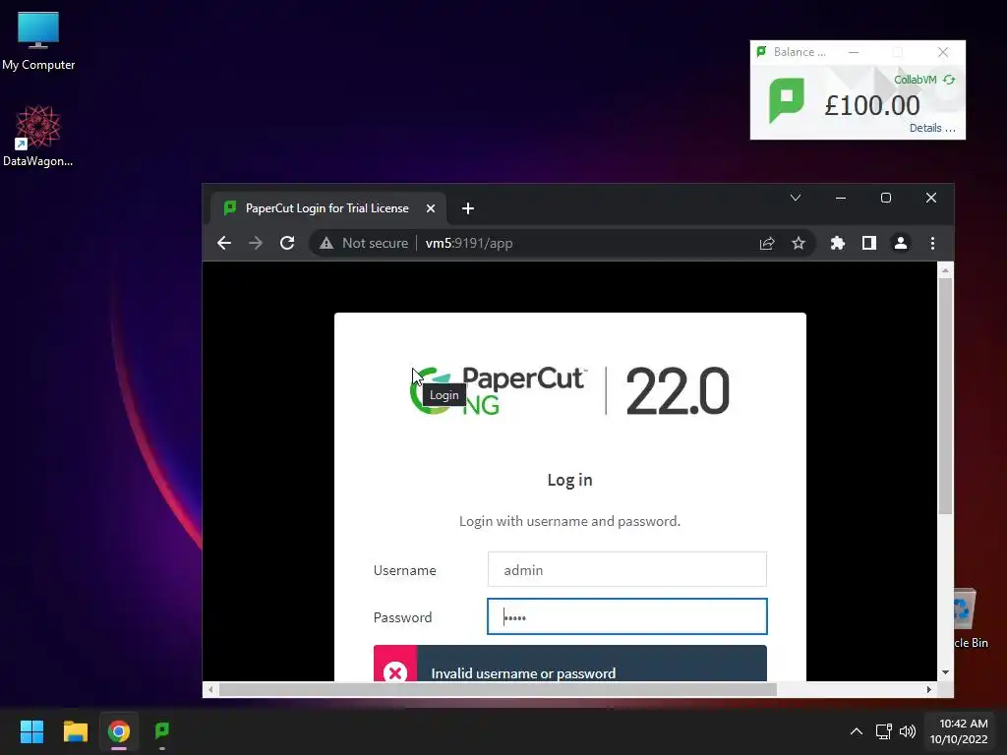Open File Explorer from the taskbar

[75, 731]
